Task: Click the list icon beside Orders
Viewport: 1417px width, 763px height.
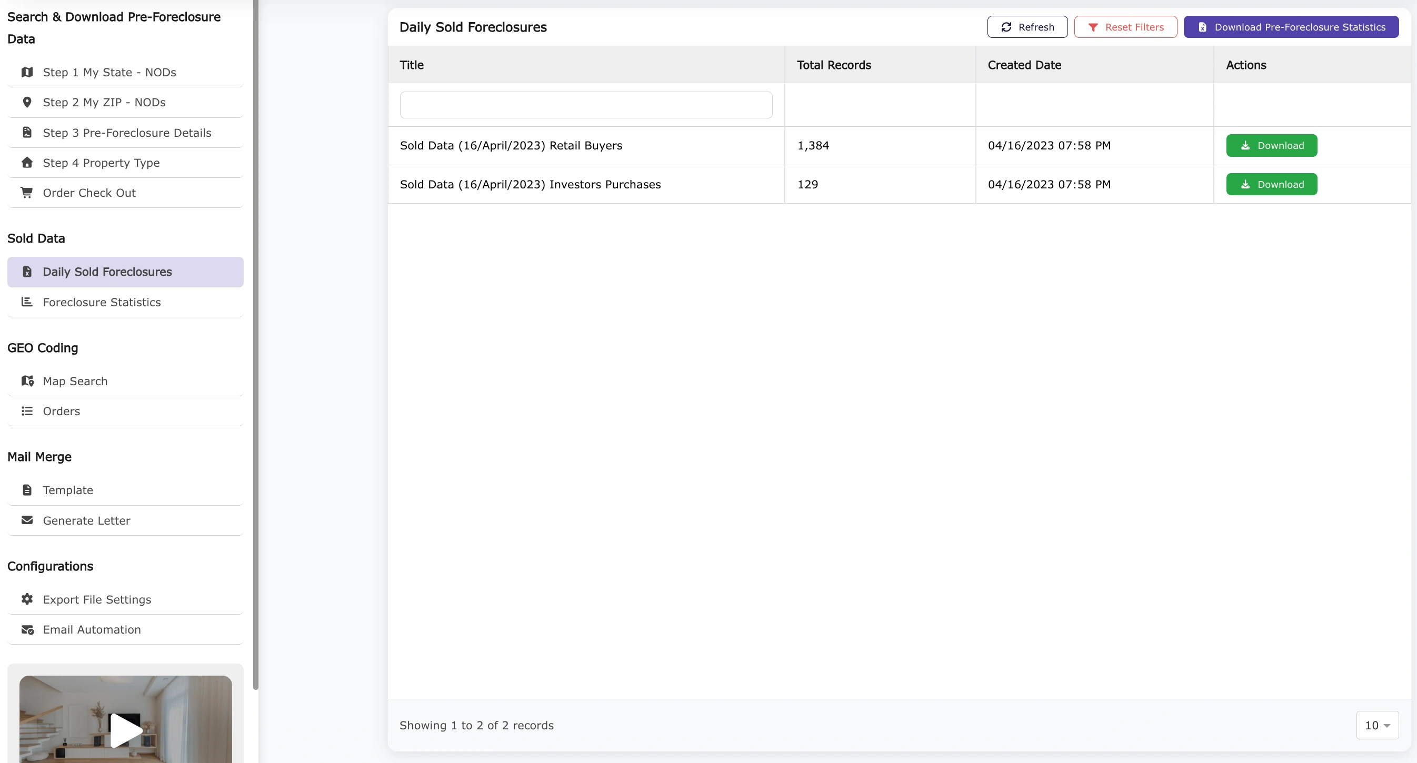Action: click(x=27, y=411)
